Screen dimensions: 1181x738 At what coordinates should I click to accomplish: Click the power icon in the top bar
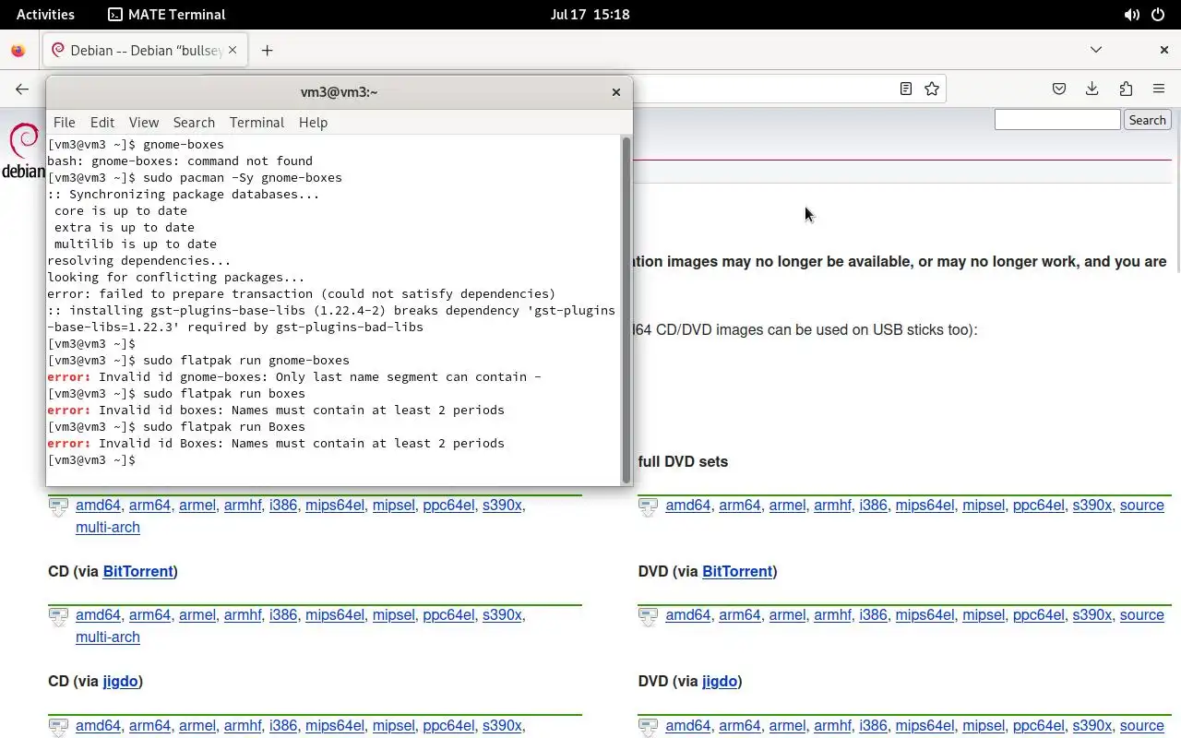tap(1158, 15)
